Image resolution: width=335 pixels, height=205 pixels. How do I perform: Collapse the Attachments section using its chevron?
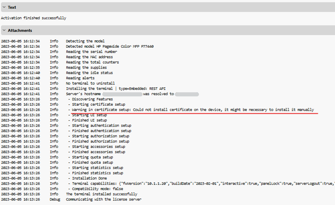tap(4, 30)
